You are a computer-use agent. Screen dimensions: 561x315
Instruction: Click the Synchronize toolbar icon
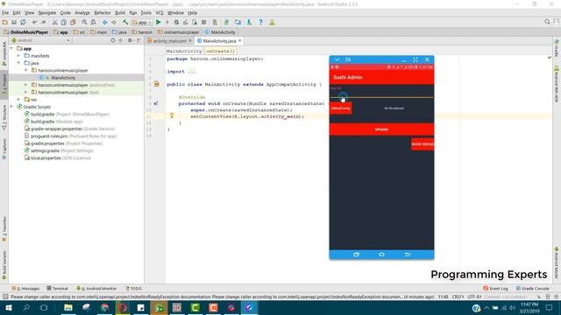24,22
